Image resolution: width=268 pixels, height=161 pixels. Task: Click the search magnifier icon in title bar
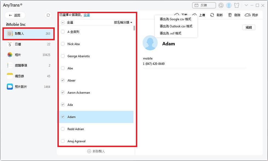(221, 5)
